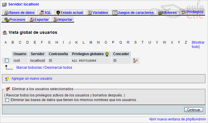This screenshot has height=123, width=208.
Task: Click Eliminar a los usuarios seleccionados legend
Action: click(42, 89)
